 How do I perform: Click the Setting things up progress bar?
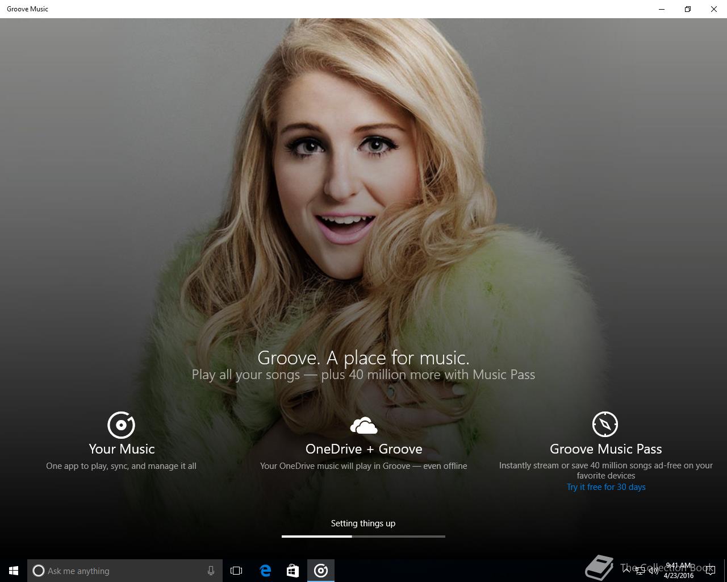point(363,536)
